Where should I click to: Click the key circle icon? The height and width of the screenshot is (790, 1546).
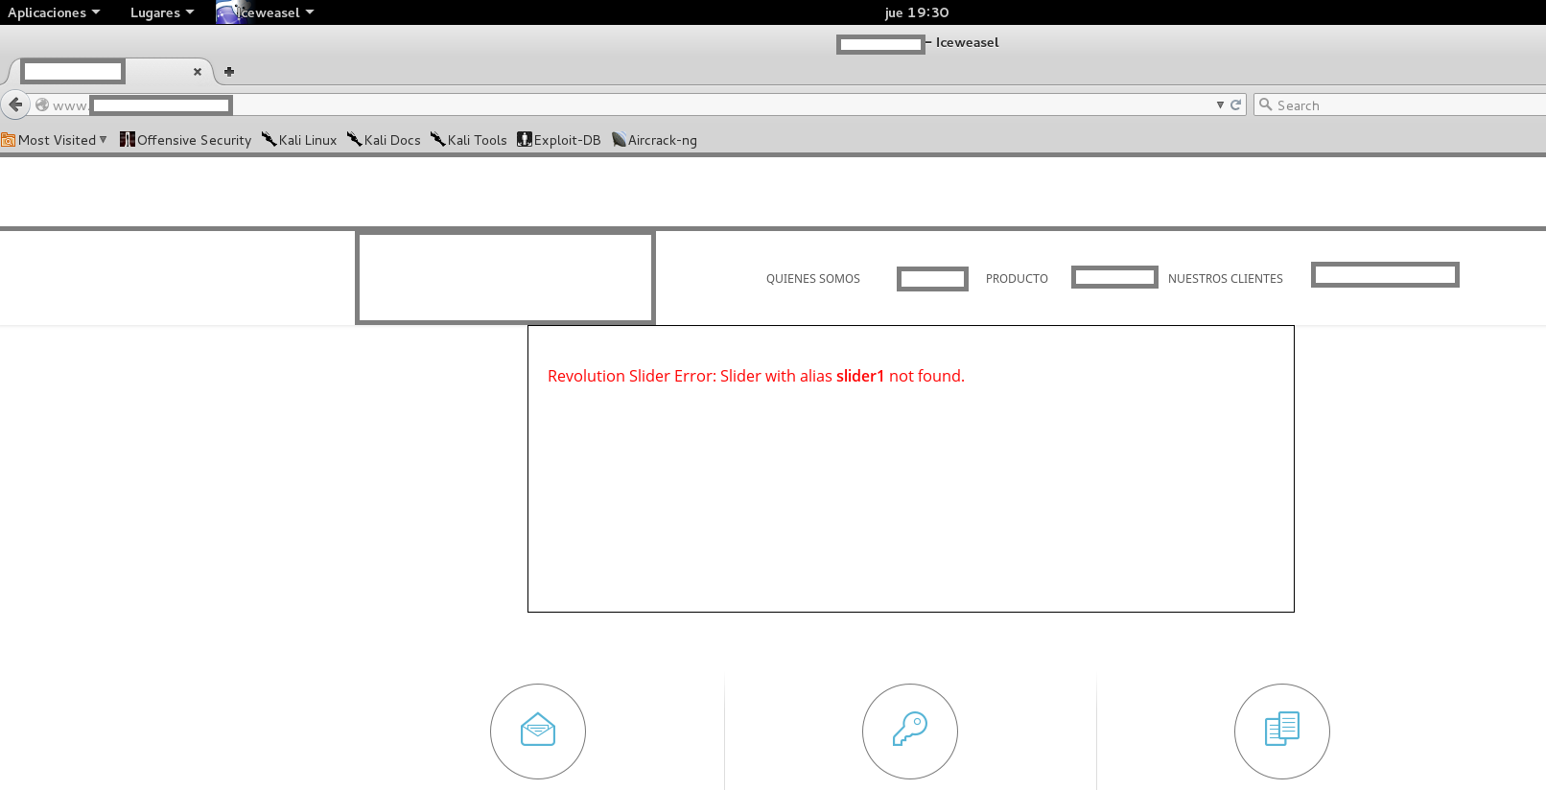[x=909, y=731]
